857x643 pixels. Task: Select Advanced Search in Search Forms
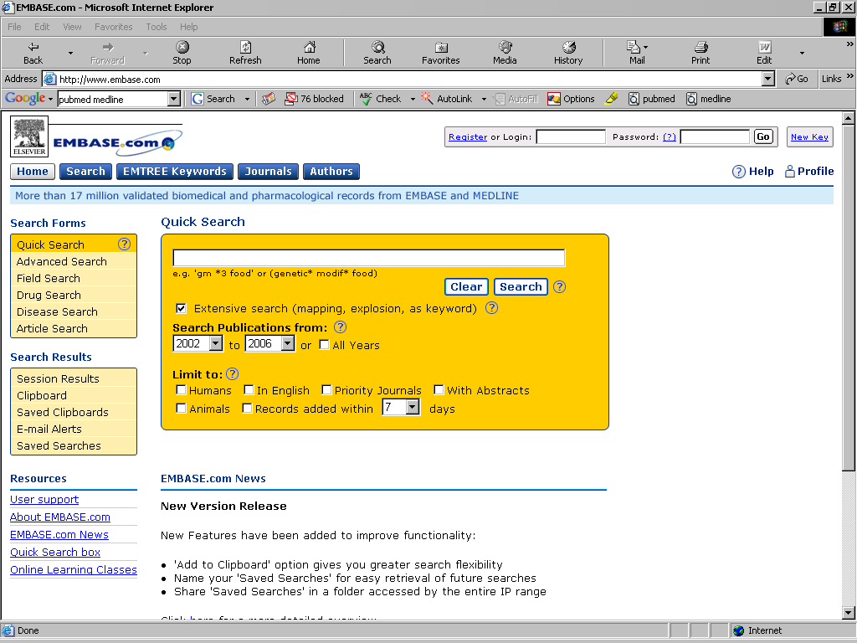tap(74, 261)
